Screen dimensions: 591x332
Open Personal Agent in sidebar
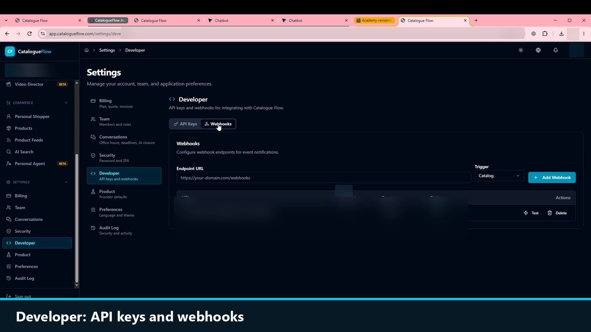[x=37, y=164]
